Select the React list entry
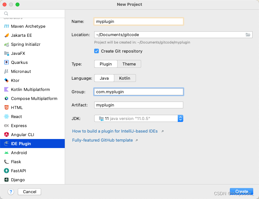The image size is (259, 199). [x=32, y=116]
